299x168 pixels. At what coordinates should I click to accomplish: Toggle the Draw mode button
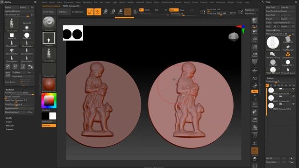[x=98, y=12]
